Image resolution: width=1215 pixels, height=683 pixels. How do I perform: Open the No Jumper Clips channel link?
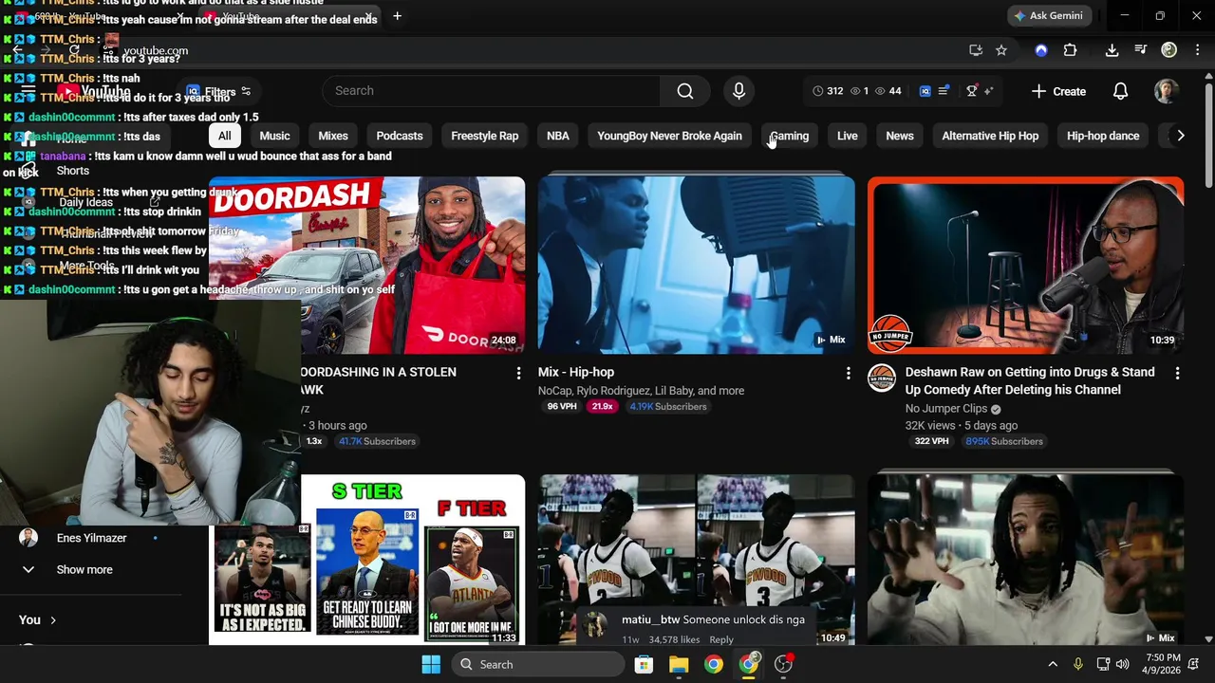[946, 409]
